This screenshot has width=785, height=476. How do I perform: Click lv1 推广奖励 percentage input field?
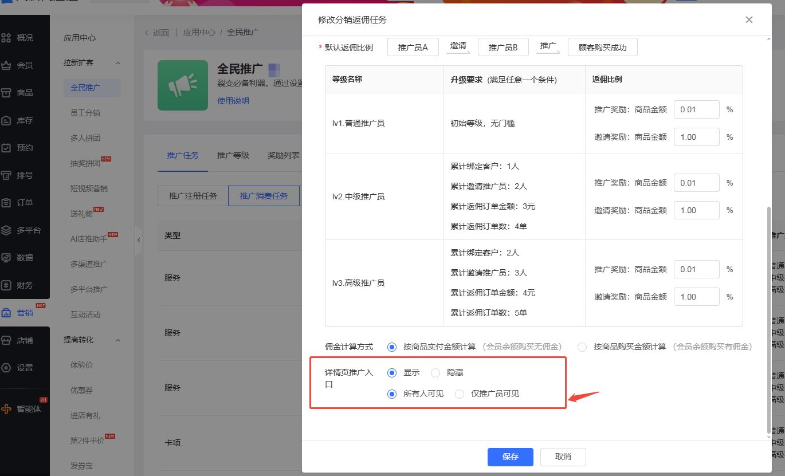(x=696, y=109)
